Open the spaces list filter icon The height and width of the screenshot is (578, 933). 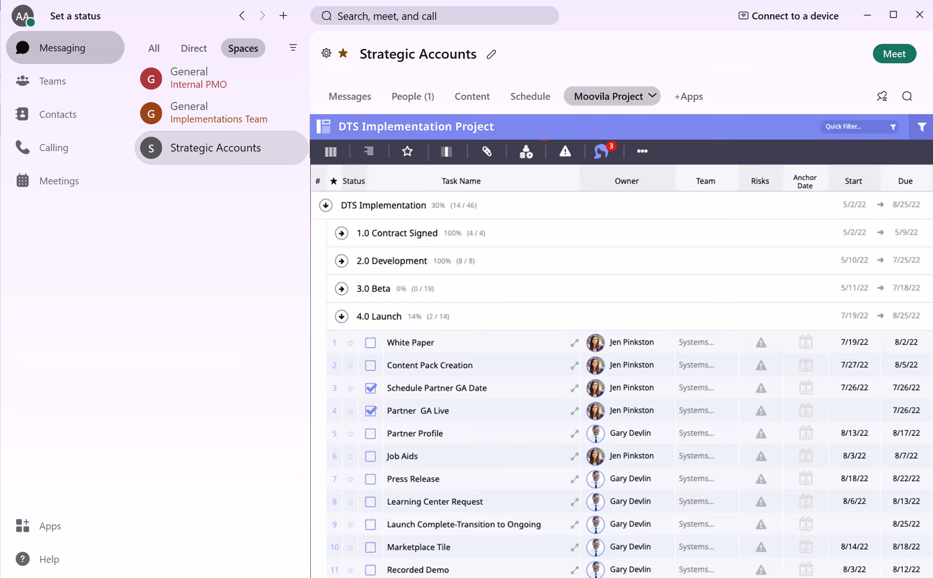pos(293,48)
